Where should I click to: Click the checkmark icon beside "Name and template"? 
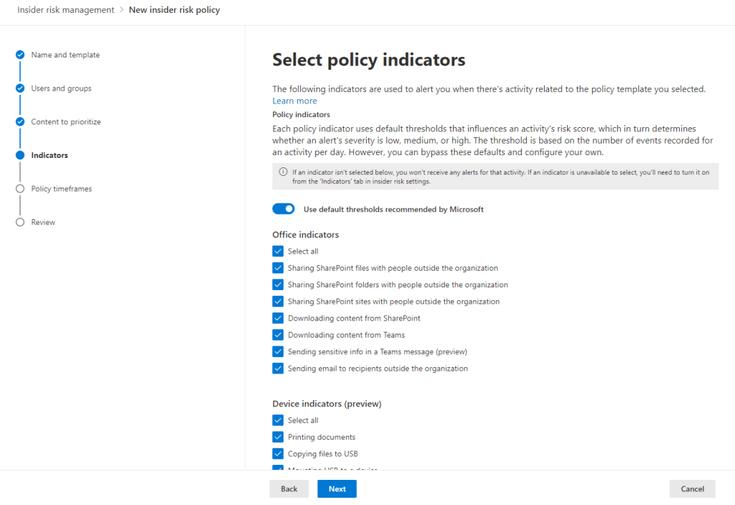(19, 54)
